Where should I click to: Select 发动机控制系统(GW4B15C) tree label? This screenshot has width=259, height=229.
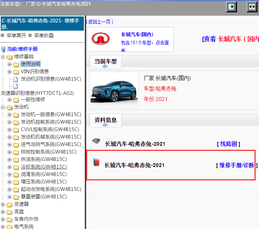pos(51,122)
